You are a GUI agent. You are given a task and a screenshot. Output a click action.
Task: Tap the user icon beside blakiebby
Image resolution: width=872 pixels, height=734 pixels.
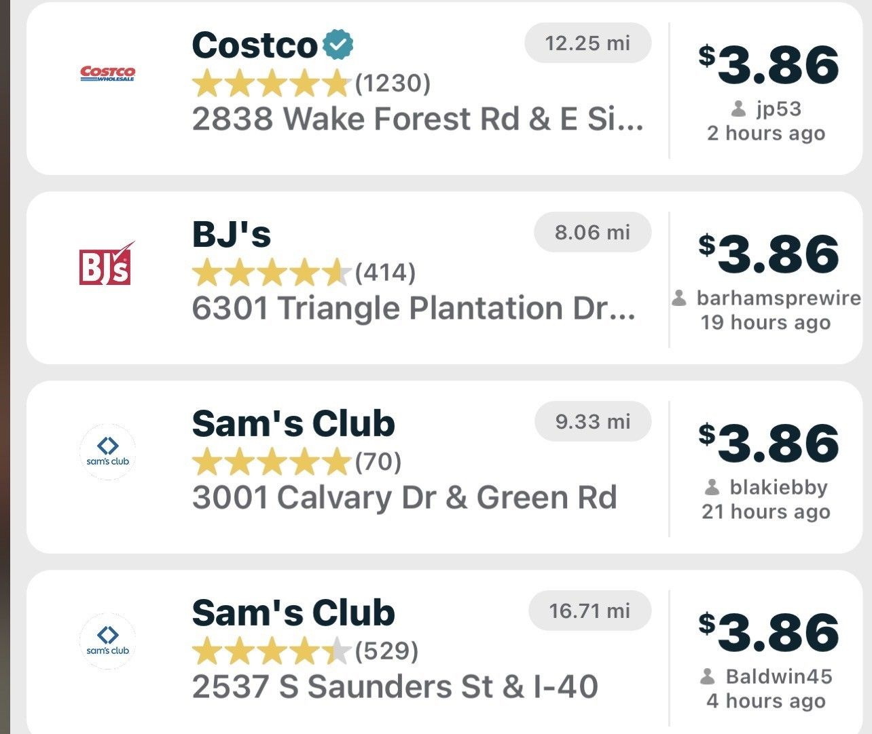point(712,487)
